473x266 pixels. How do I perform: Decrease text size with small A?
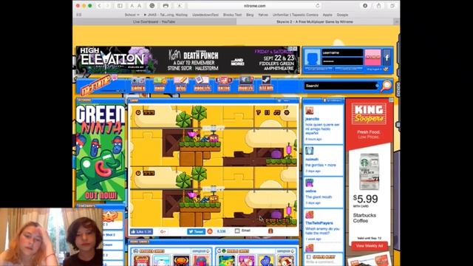pos(132,6)
